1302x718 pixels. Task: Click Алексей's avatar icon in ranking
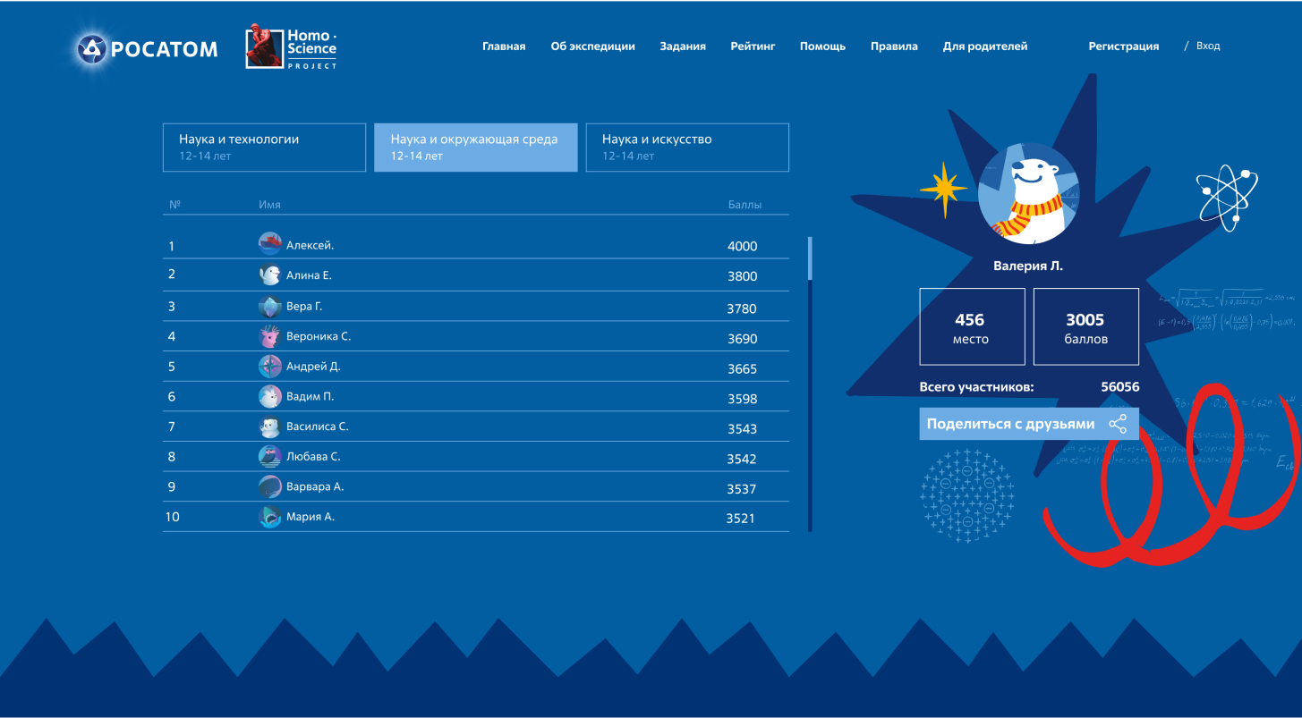[270, 243]
